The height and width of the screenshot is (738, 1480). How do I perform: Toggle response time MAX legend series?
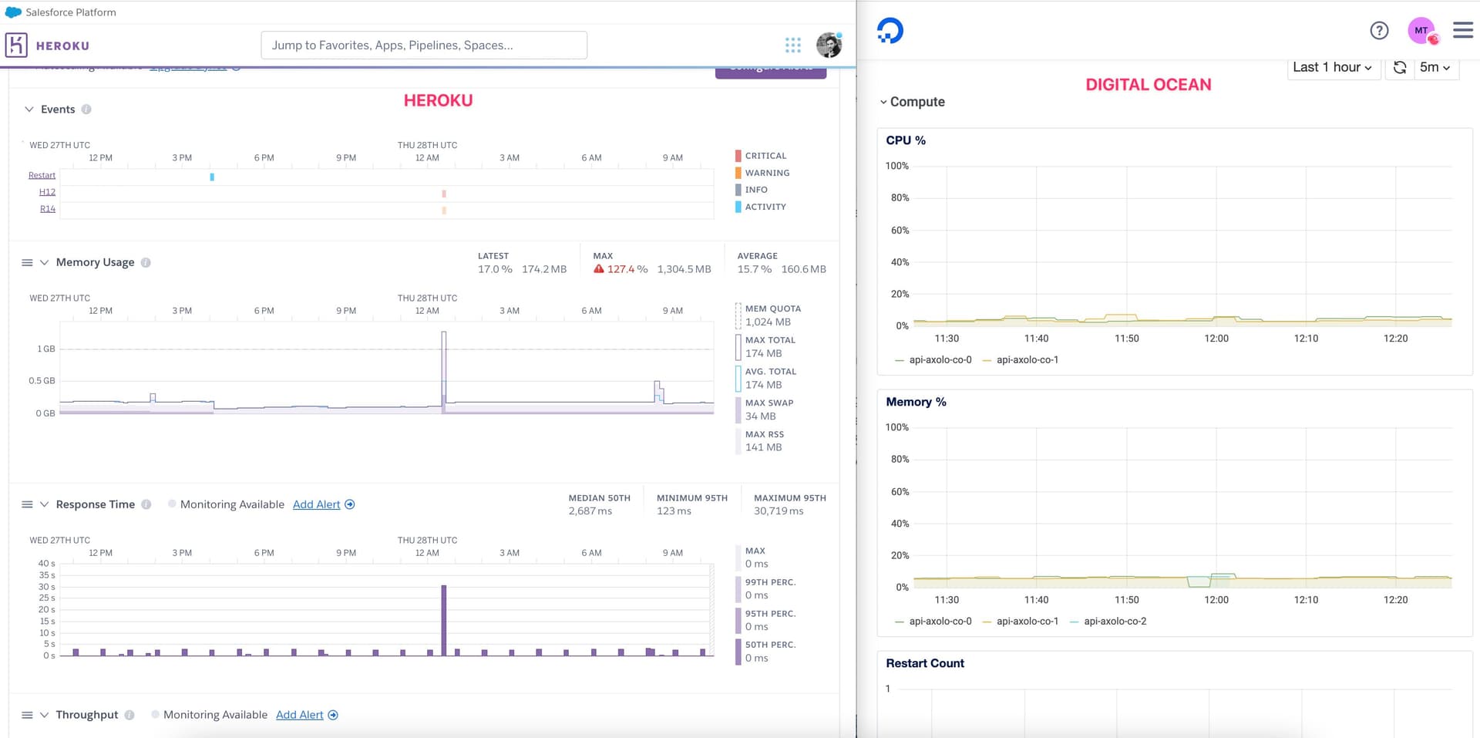coord(752,558)
